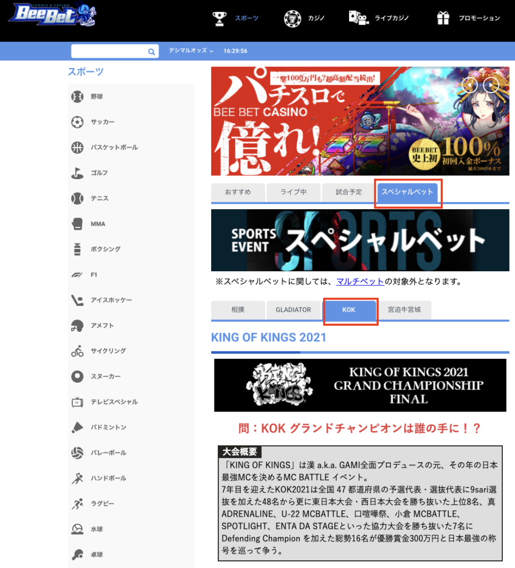
Task: Click the pachislot casino promo banner
Action: tap(360, 121)
